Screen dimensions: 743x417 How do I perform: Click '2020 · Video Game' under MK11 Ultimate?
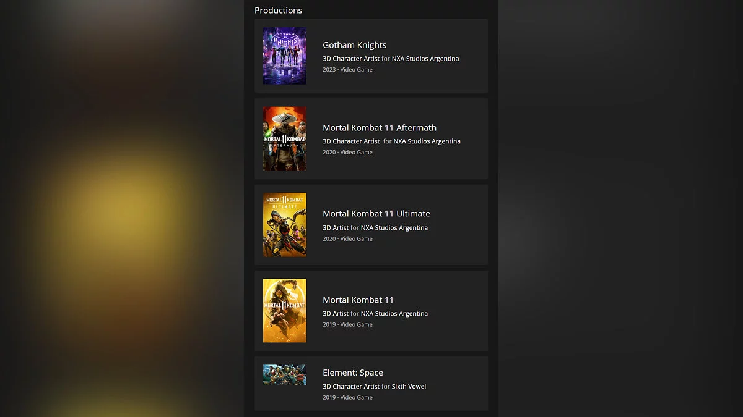coord(347,239)
